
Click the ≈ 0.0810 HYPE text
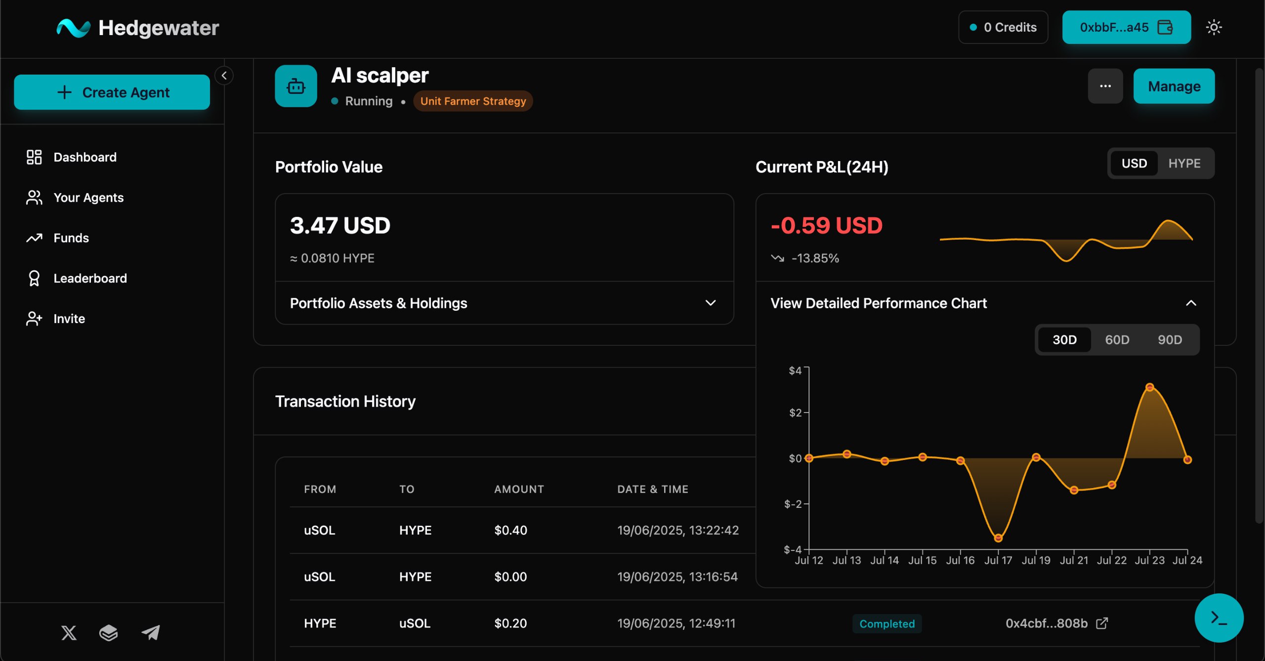coord(332,258)
